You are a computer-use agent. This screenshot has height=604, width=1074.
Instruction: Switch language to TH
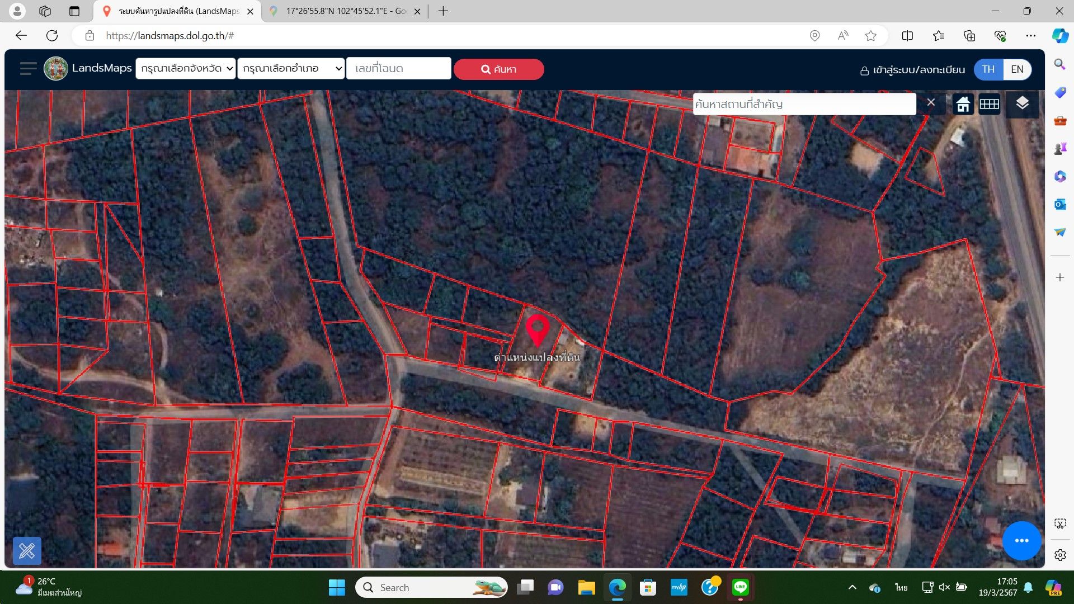coord(988,69)
